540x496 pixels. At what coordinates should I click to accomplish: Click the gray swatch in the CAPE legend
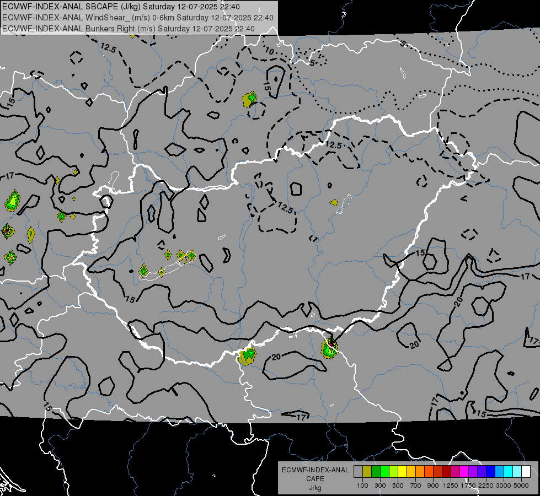358,472
